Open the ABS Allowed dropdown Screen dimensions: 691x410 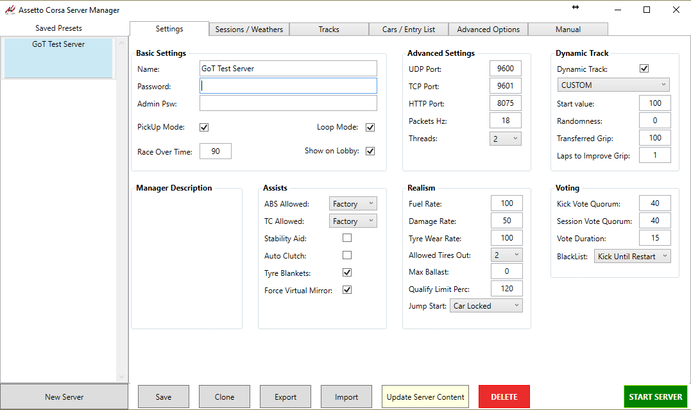[353, 203]
